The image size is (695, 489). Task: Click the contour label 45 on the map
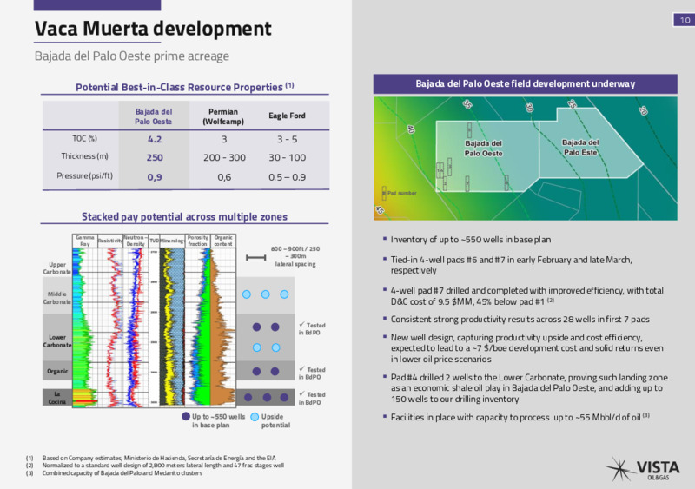coord(380,210)
